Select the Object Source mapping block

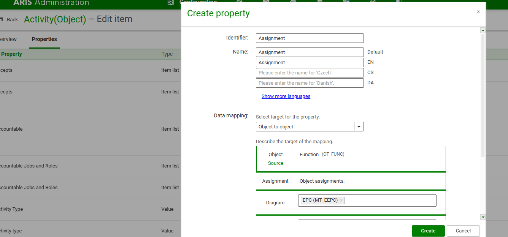point(351,159)
